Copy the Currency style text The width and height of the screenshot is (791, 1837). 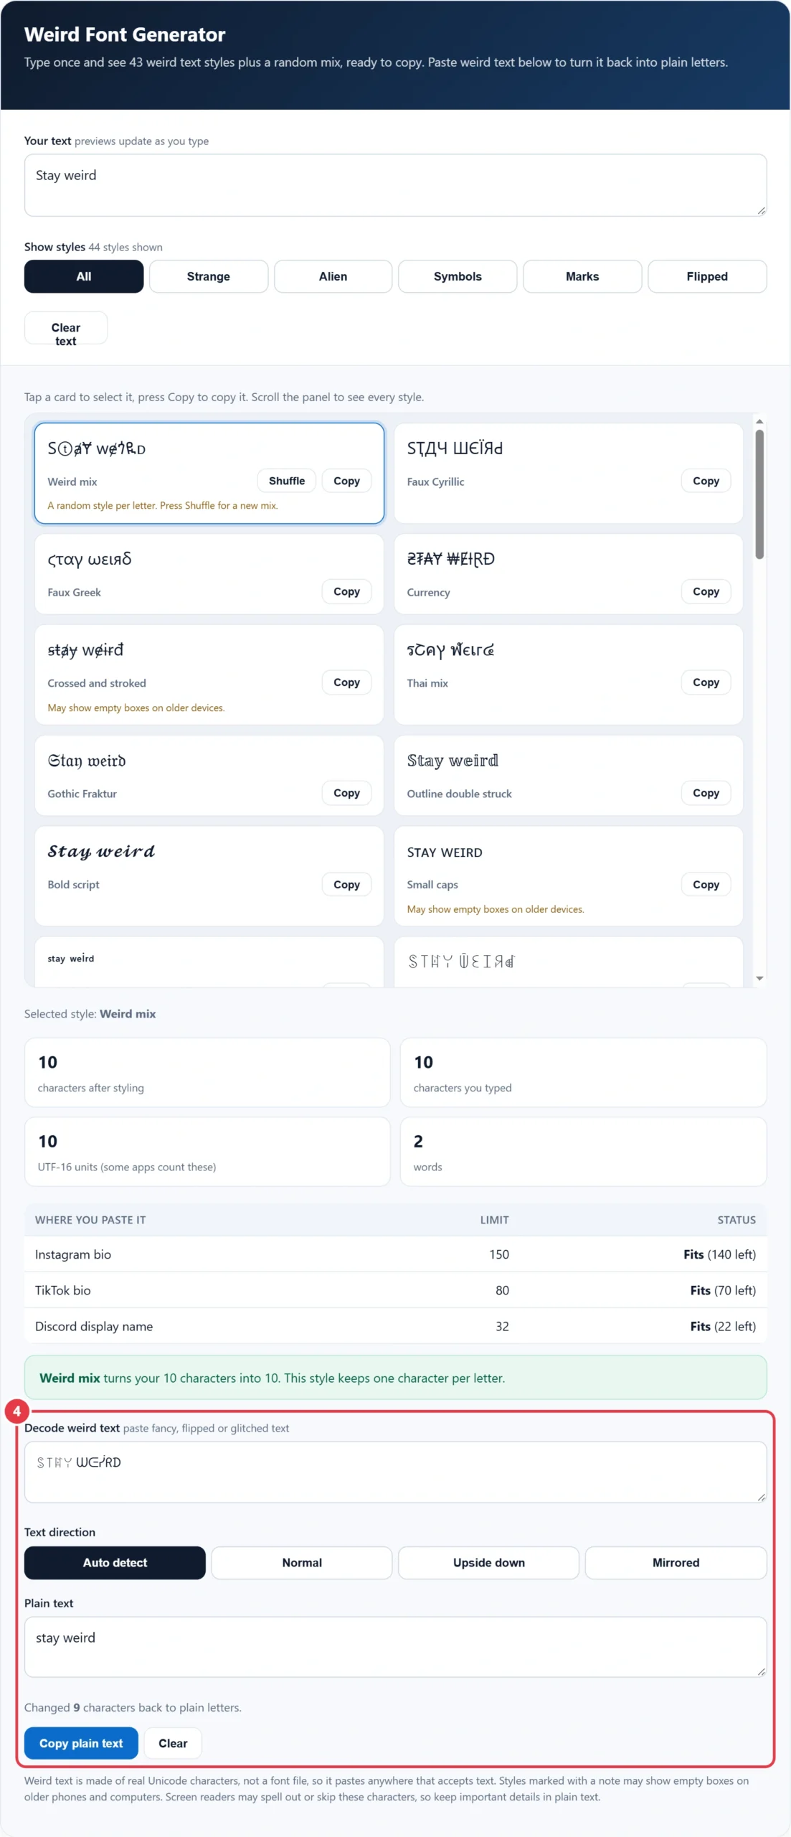706,591
